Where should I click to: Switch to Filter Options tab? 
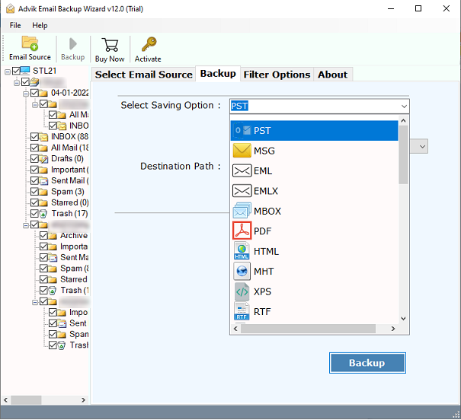(277, 75)
